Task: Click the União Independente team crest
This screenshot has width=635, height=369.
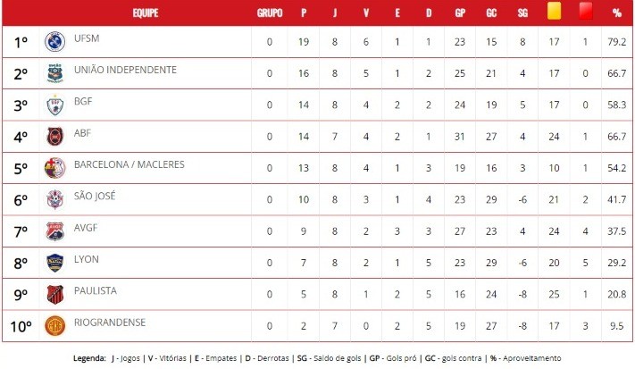Action: pyautogui.click(x=54, y=73)
